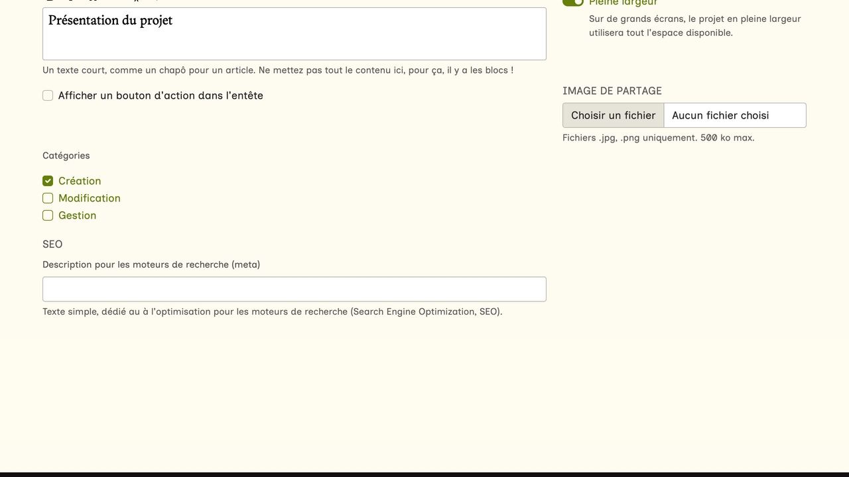Click the Gestion label text

click(77, 215)
